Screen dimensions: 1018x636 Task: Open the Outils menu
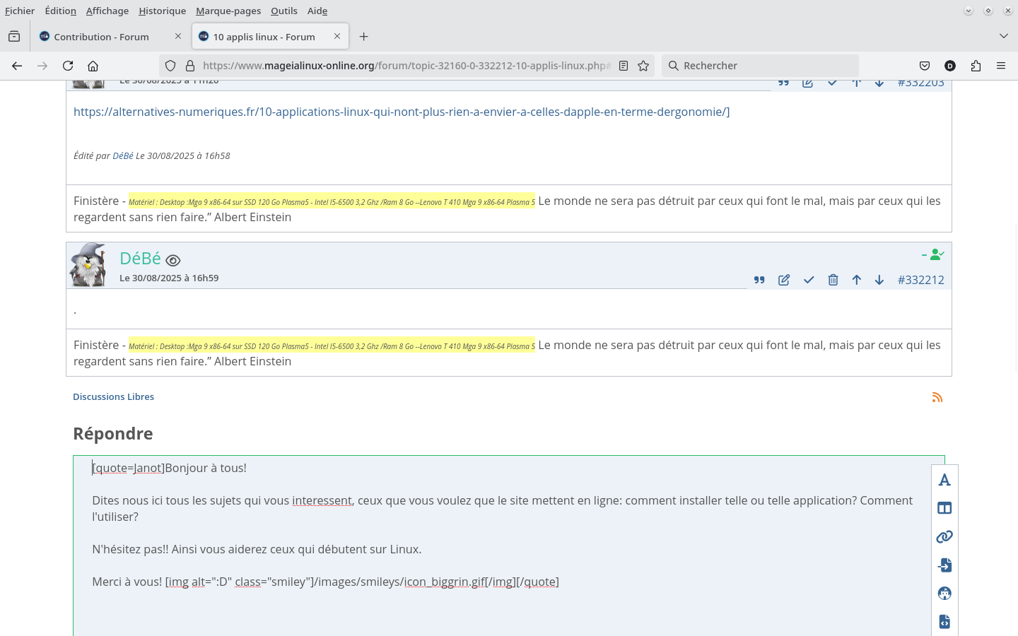(x=284, y=11)
